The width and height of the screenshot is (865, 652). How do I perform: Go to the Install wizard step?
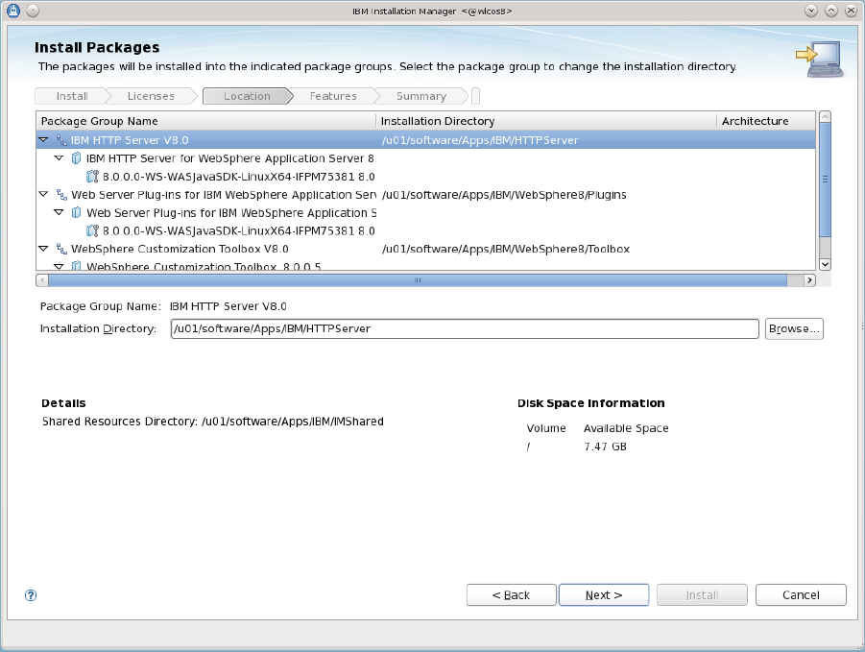(72, 96)
